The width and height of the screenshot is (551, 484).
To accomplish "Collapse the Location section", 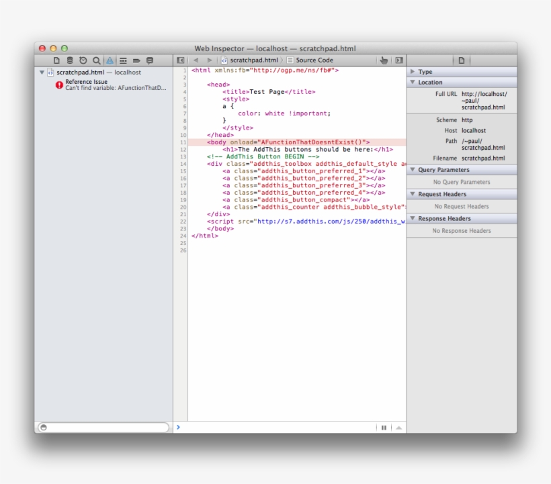I will [x=413, y=83].
